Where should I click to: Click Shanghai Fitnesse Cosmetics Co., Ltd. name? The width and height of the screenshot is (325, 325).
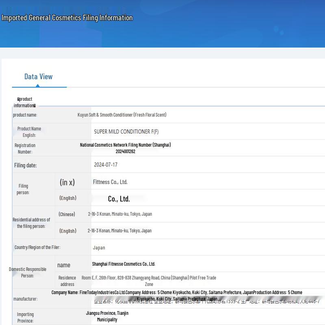(x=124, y=264)
